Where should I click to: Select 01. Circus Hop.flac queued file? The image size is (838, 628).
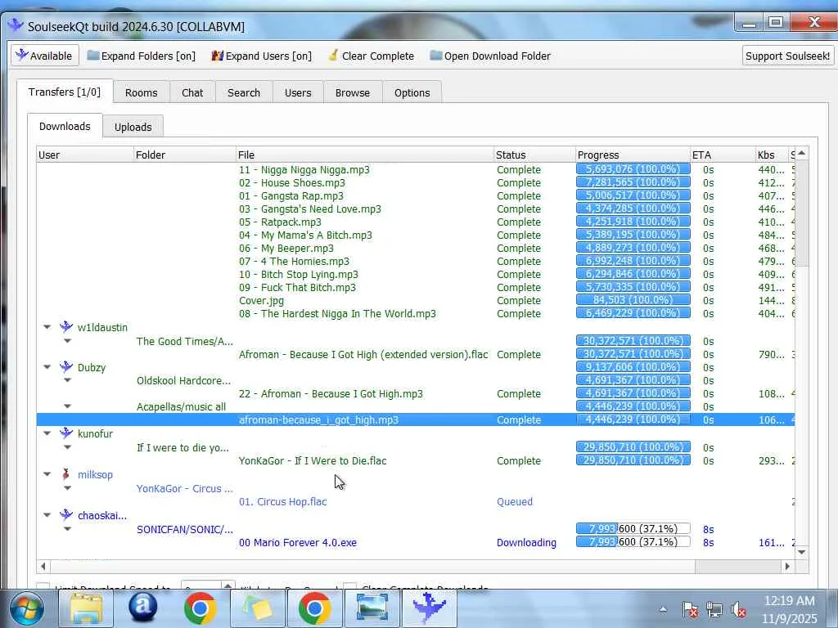point(282,501)
